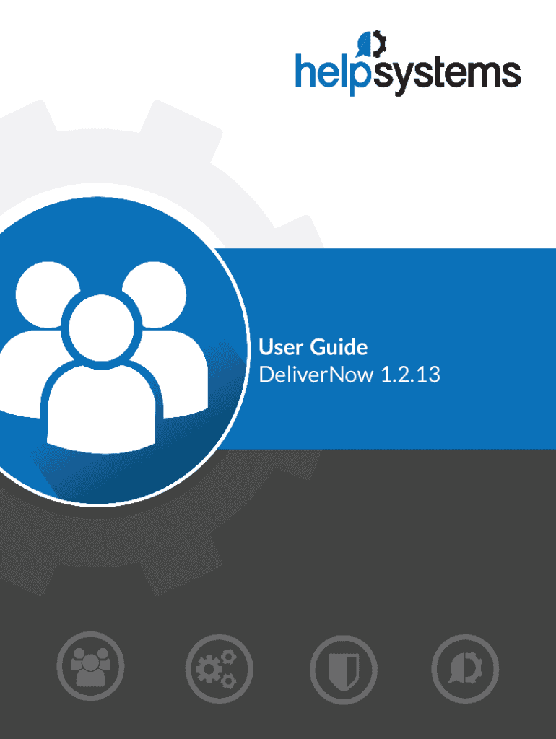Click the chat bubble gear icon at bottom
The height and width of the screenshot is (739, 556).
pos(465,669)
